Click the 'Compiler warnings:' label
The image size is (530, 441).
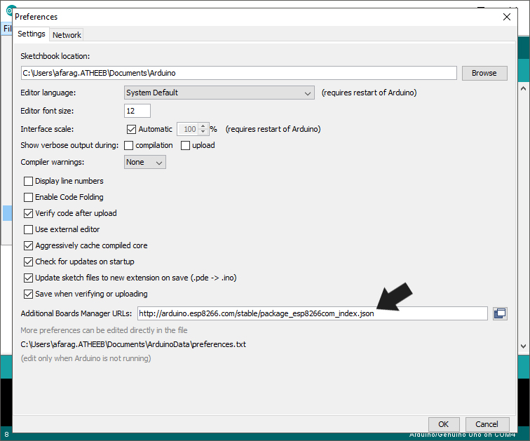click(53, 162)
